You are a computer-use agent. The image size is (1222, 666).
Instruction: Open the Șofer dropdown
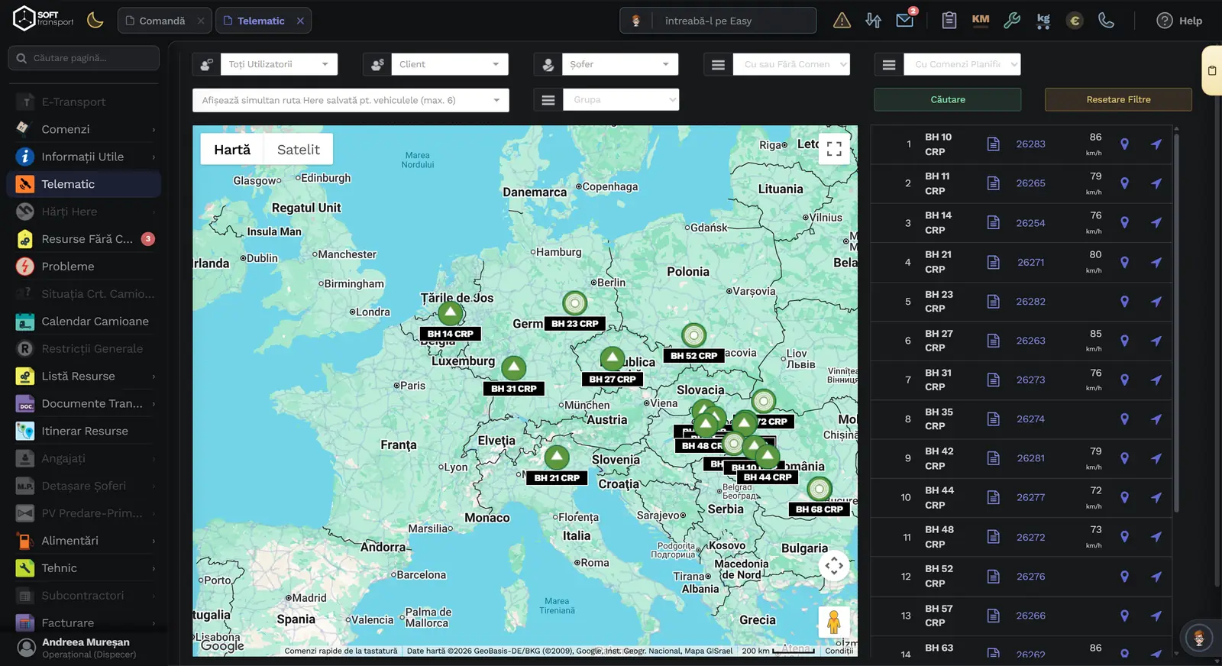point(619,64)
